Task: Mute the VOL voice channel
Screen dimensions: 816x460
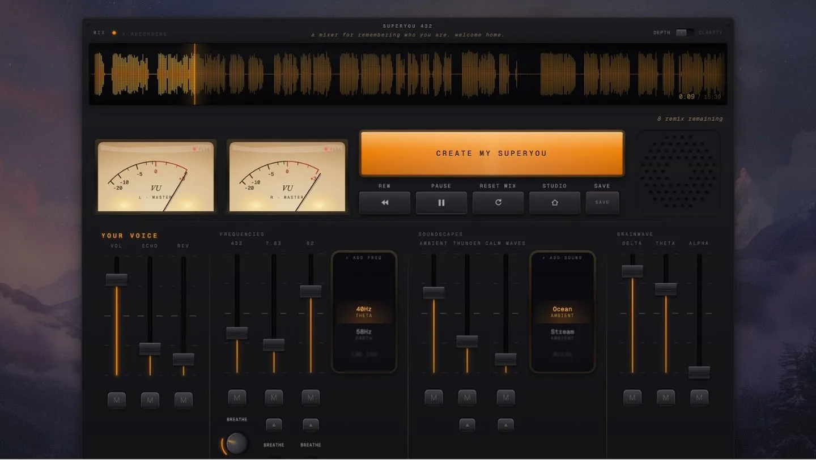Action: point(117,400)
